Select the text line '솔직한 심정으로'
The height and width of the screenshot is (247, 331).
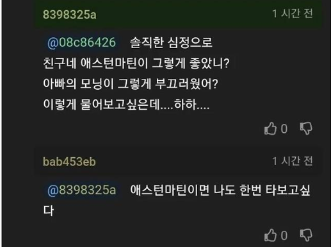(x=171, y=42)
